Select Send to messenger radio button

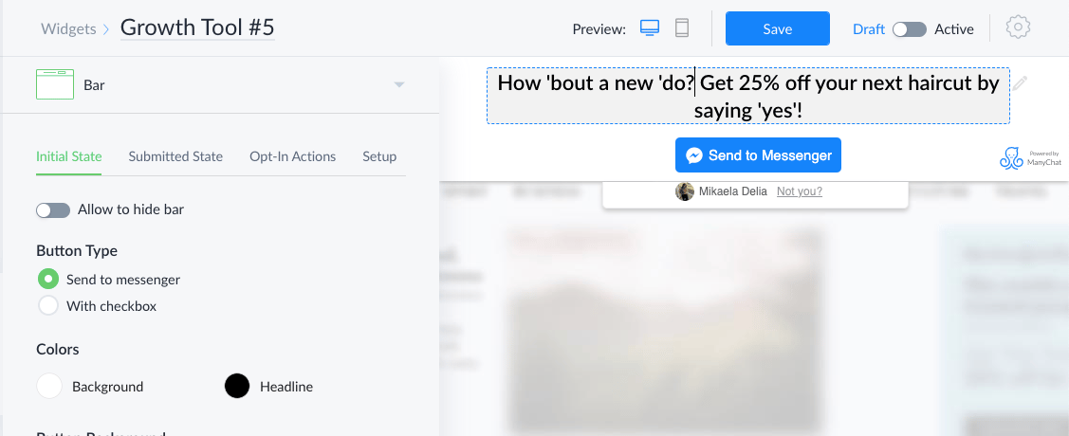[x=47, y=279]
